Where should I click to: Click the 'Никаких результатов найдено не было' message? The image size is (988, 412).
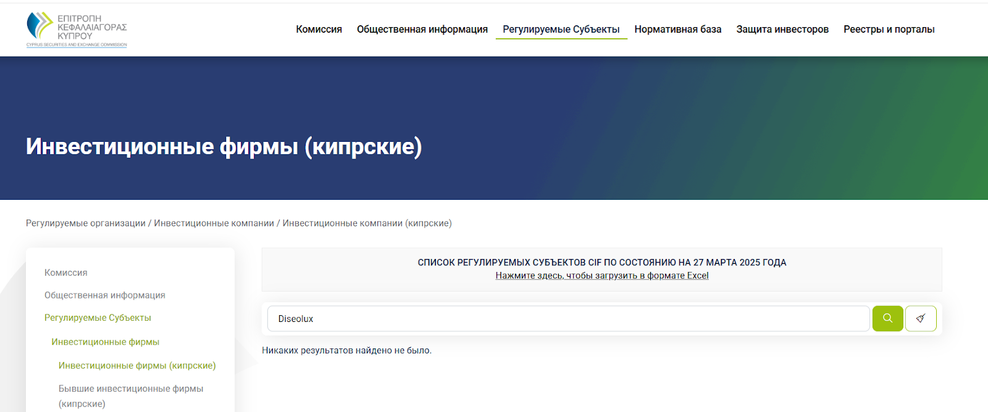[x=346, y=350]
